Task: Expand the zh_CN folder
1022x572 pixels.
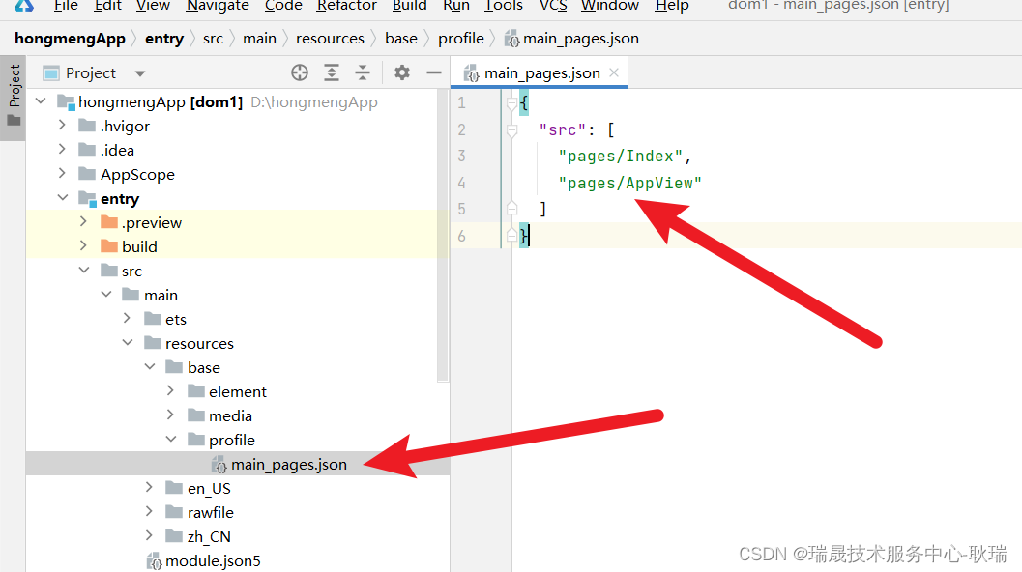Action: pos(149,535)
